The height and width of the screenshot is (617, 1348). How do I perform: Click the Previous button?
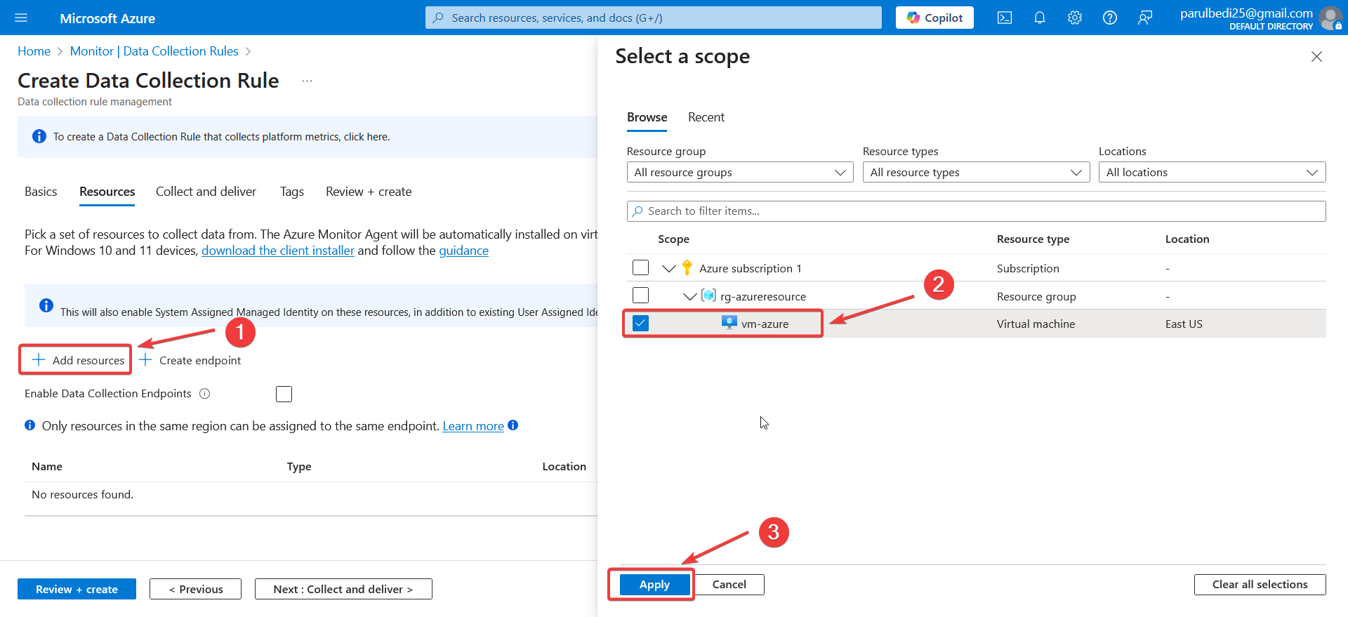[195, 589]
